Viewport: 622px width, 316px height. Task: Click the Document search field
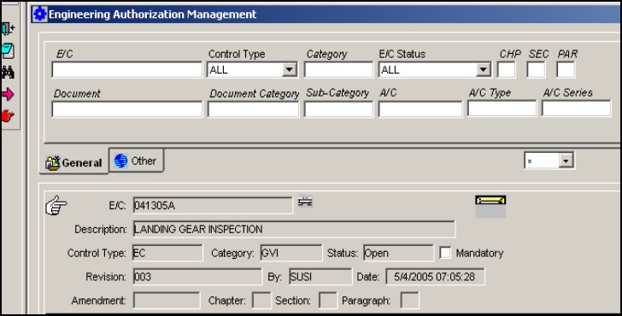(x=127, y=109)
